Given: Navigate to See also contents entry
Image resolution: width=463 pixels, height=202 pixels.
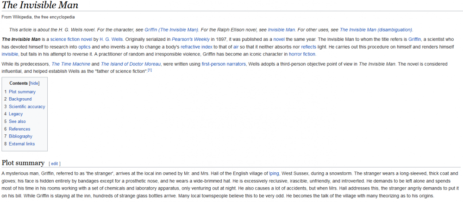Looking at the screenshot, I should pyautogui.click(x=17, y=121).
